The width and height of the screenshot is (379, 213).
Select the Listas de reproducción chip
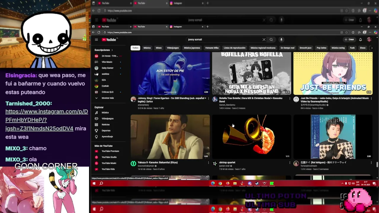click(x=235, y=48)
